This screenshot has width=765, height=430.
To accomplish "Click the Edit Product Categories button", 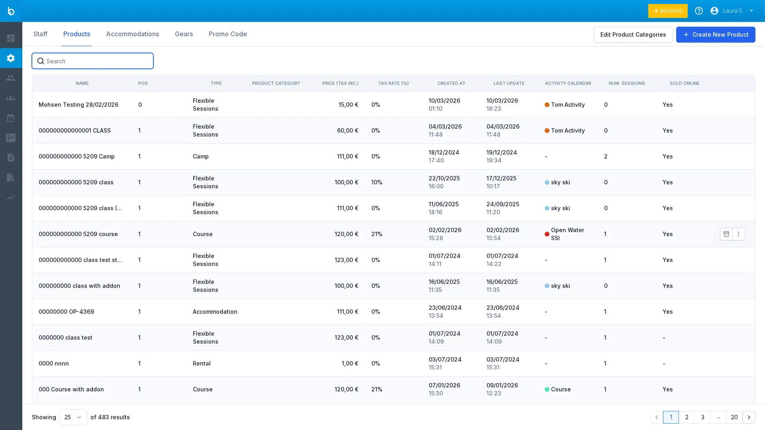I will pos(633,35).
